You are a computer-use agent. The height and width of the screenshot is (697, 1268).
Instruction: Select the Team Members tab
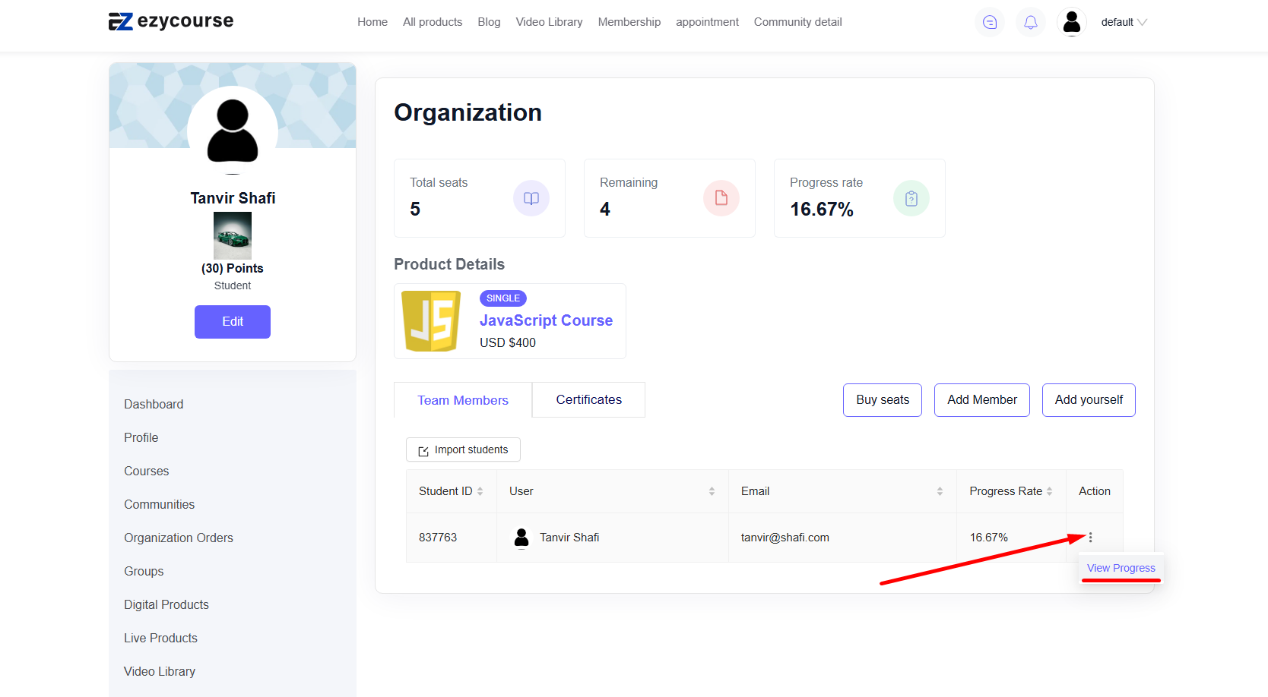coord(462,400)
